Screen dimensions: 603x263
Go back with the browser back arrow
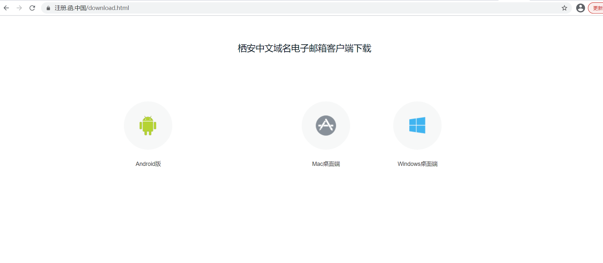click(6, 8)
